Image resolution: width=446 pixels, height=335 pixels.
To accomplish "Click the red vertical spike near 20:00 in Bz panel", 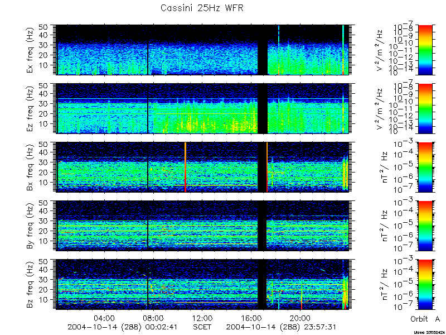I will pos(302,295).
